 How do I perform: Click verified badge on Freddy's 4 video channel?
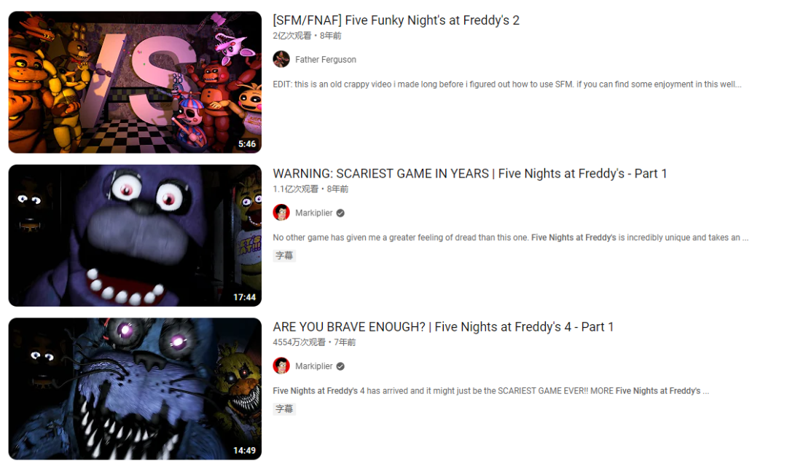(340, 366)
